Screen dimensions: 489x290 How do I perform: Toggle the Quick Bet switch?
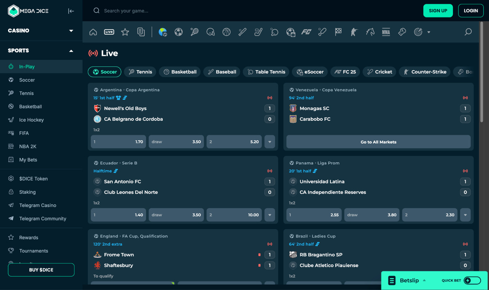tap(472, 280)
